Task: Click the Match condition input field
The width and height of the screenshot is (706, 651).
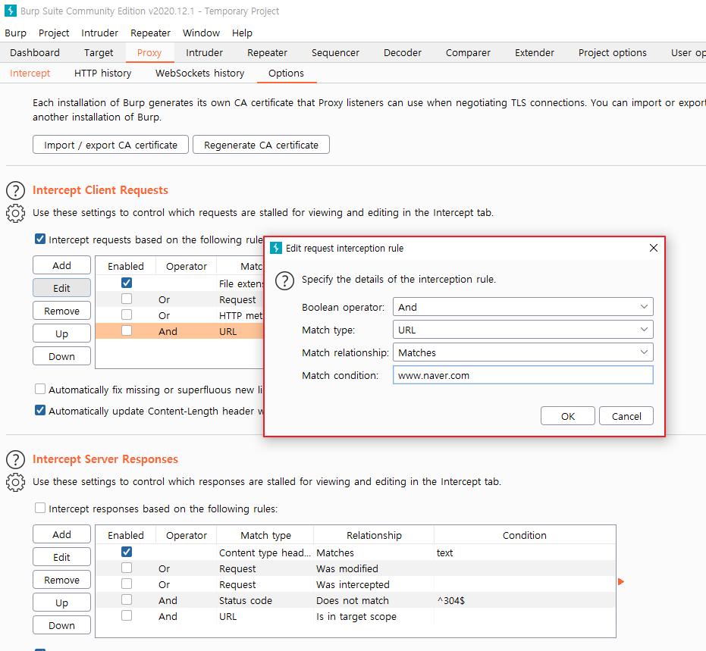Action: [x=522, y=375]
